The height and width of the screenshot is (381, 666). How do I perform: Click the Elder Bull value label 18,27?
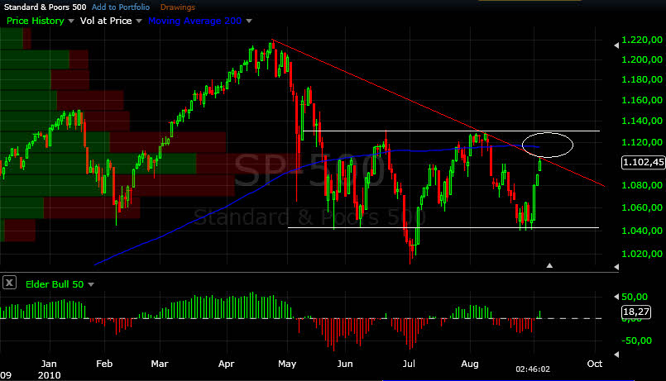coord(636,312)
